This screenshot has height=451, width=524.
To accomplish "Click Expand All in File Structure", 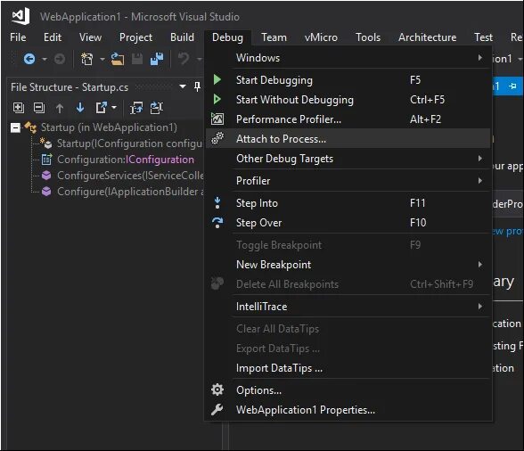I will pos(18,108).
